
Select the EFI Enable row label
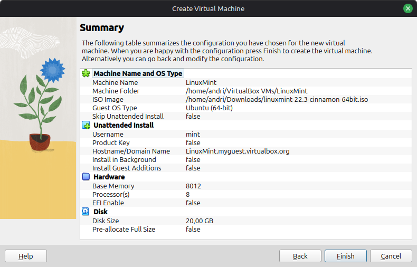point(108,203)
